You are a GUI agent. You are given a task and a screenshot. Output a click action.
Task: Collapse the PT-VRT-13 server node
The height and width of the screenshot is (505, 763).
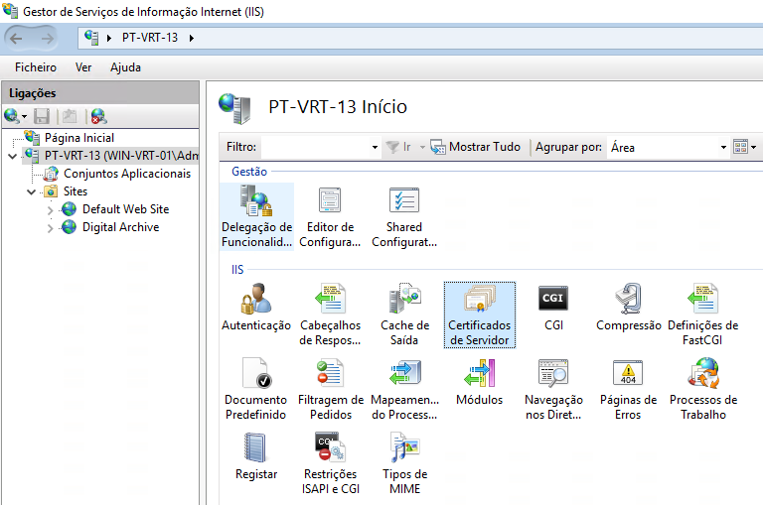[x=13, y=156]
